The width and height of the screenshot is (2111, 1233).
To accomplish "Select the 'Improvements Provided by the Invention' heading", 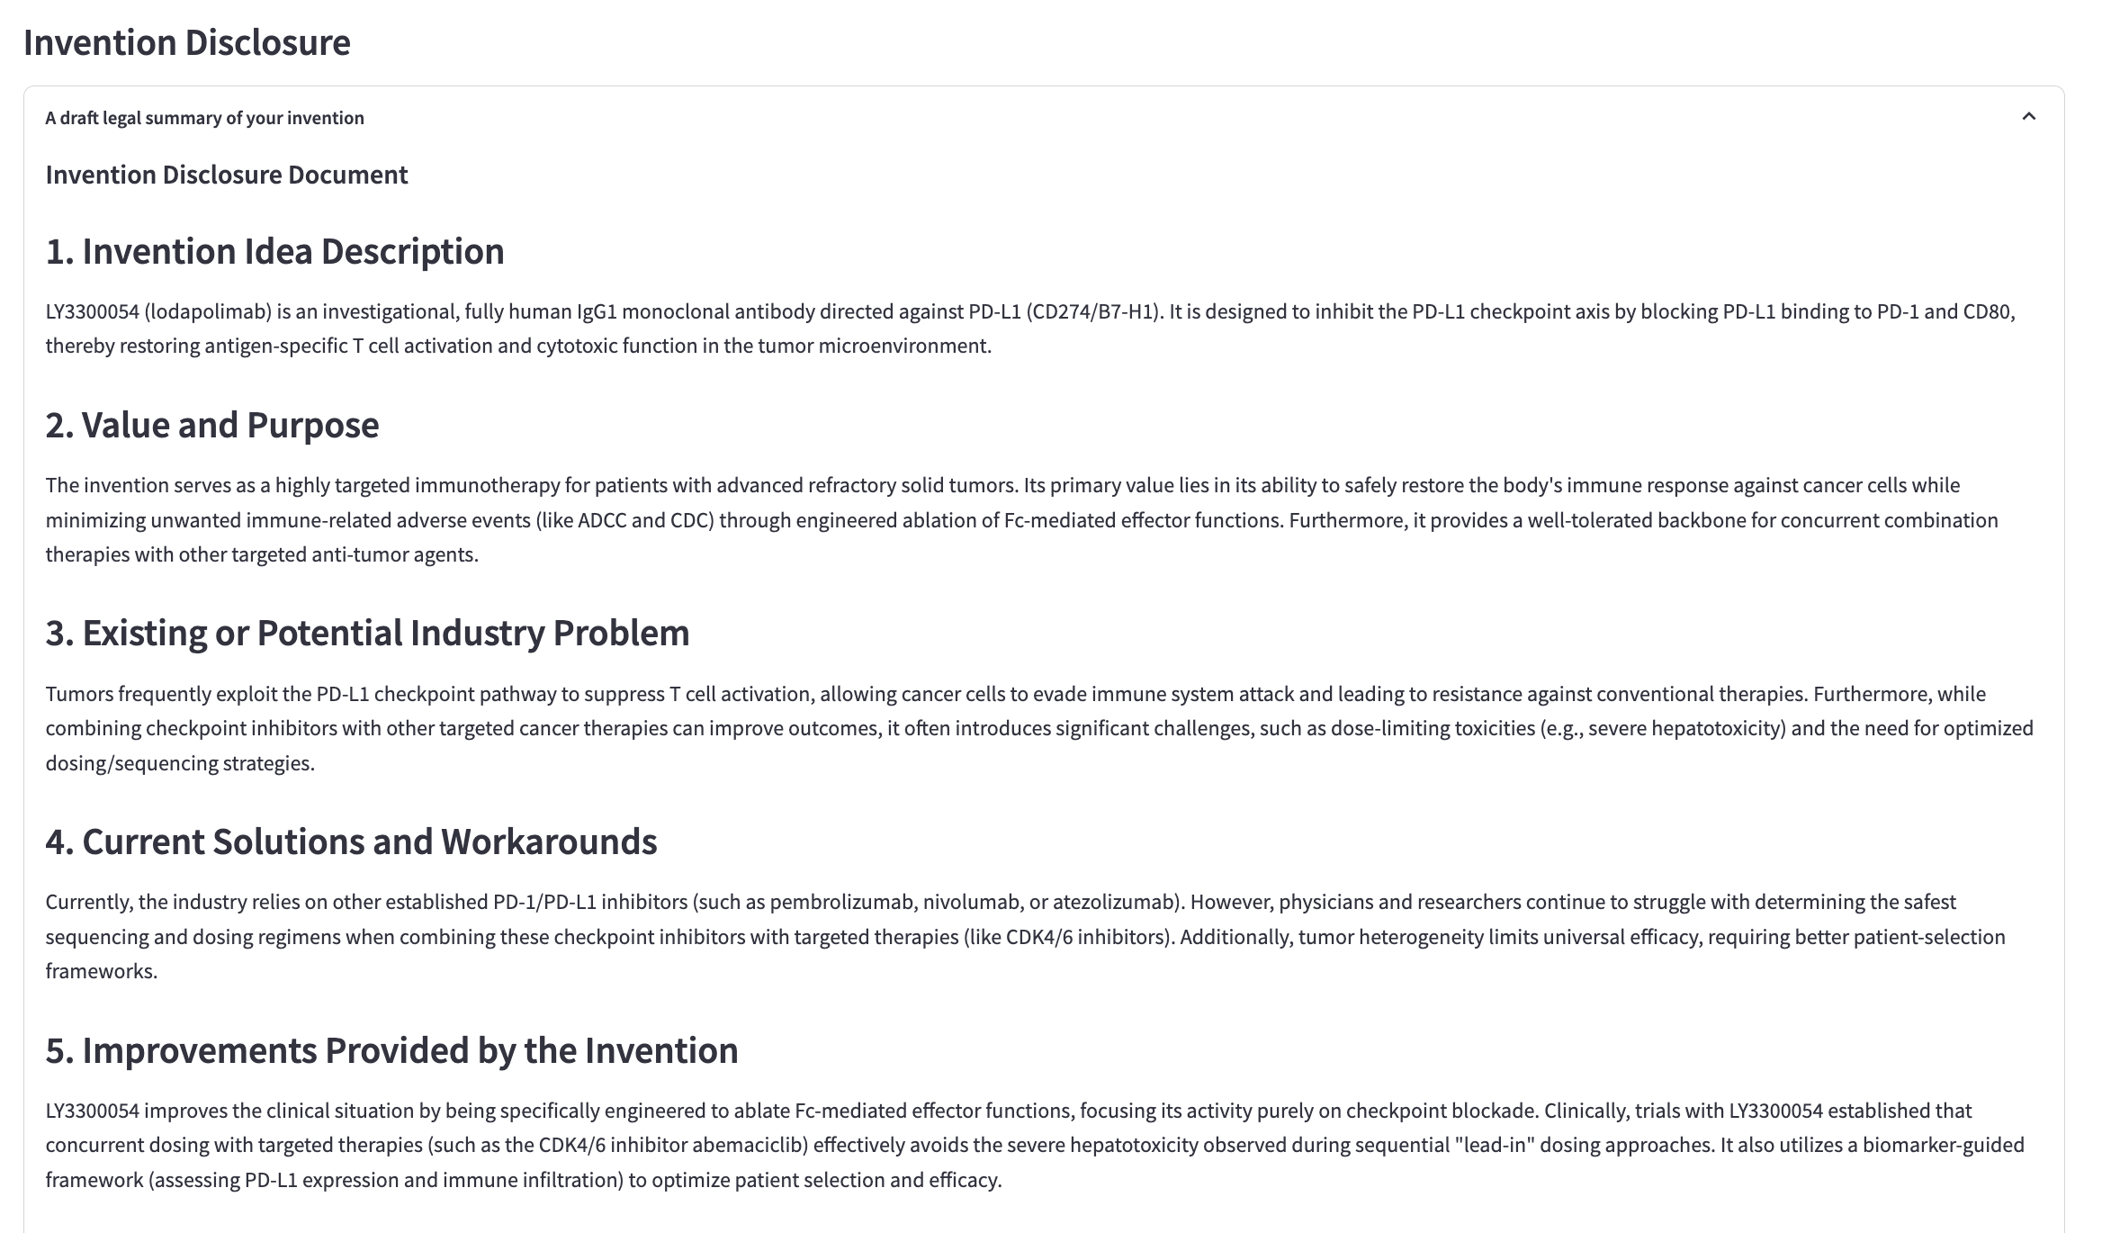I will [391, 1049].
